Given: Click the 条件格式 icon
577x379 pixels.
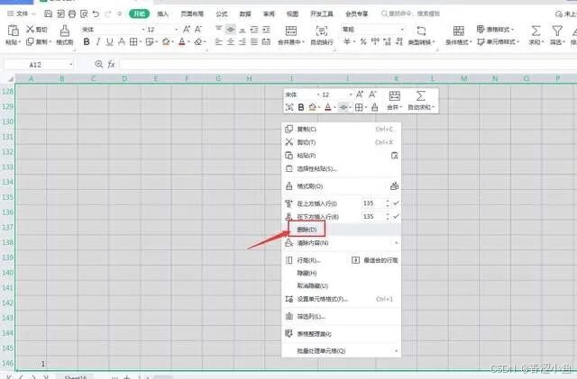Looking at the screenshot, I should 459,31.
